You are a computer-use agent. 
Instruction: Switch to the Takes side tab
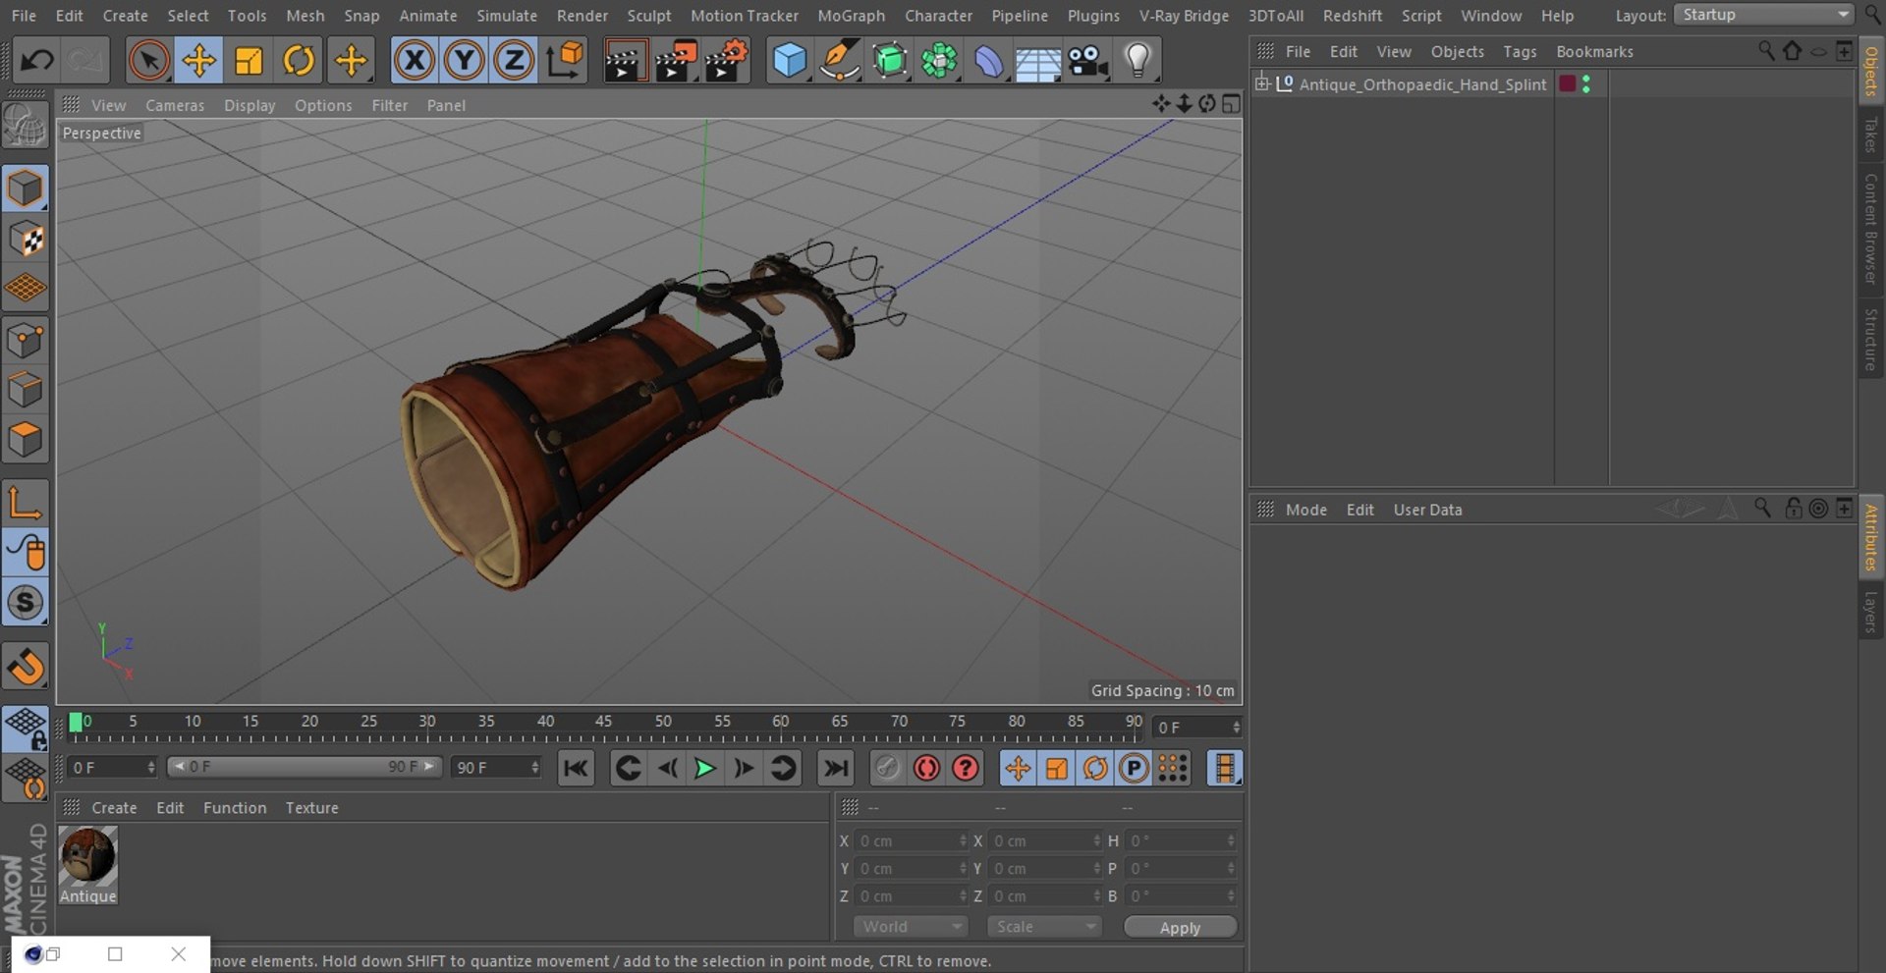tap(1870, 135)
